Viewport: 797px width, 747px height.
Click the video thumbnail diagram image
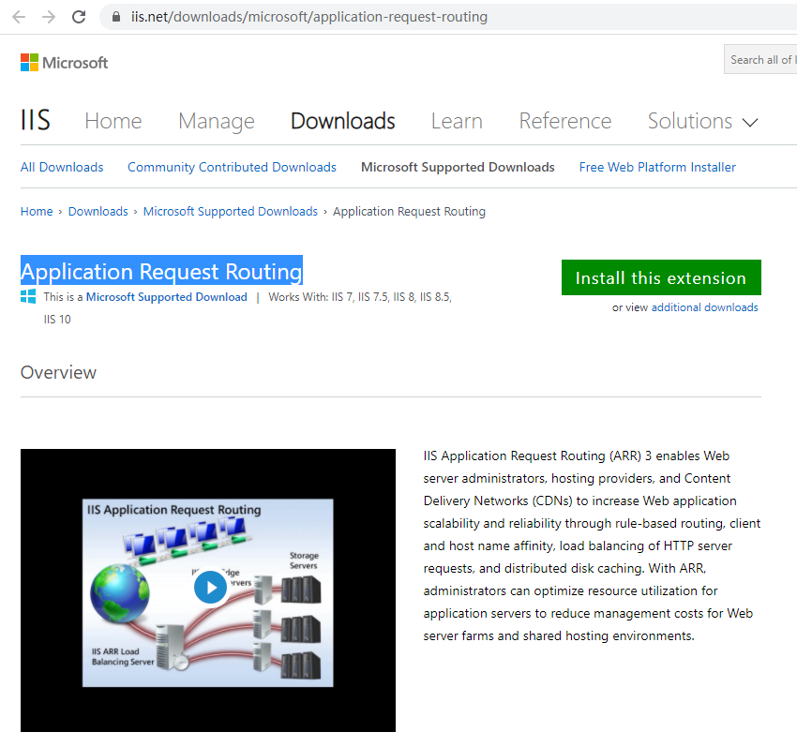tap(208, 592)
